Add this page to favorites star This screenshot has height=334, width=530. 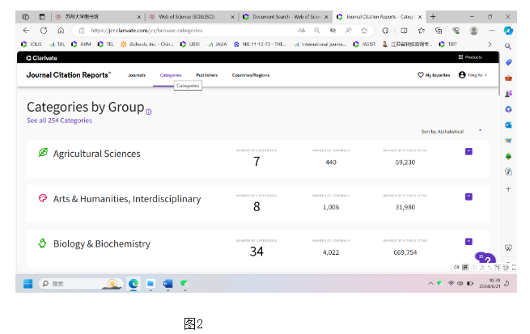(364, 31)
